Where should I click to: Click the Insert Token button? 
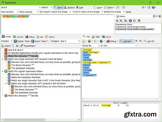coord(40,41)
